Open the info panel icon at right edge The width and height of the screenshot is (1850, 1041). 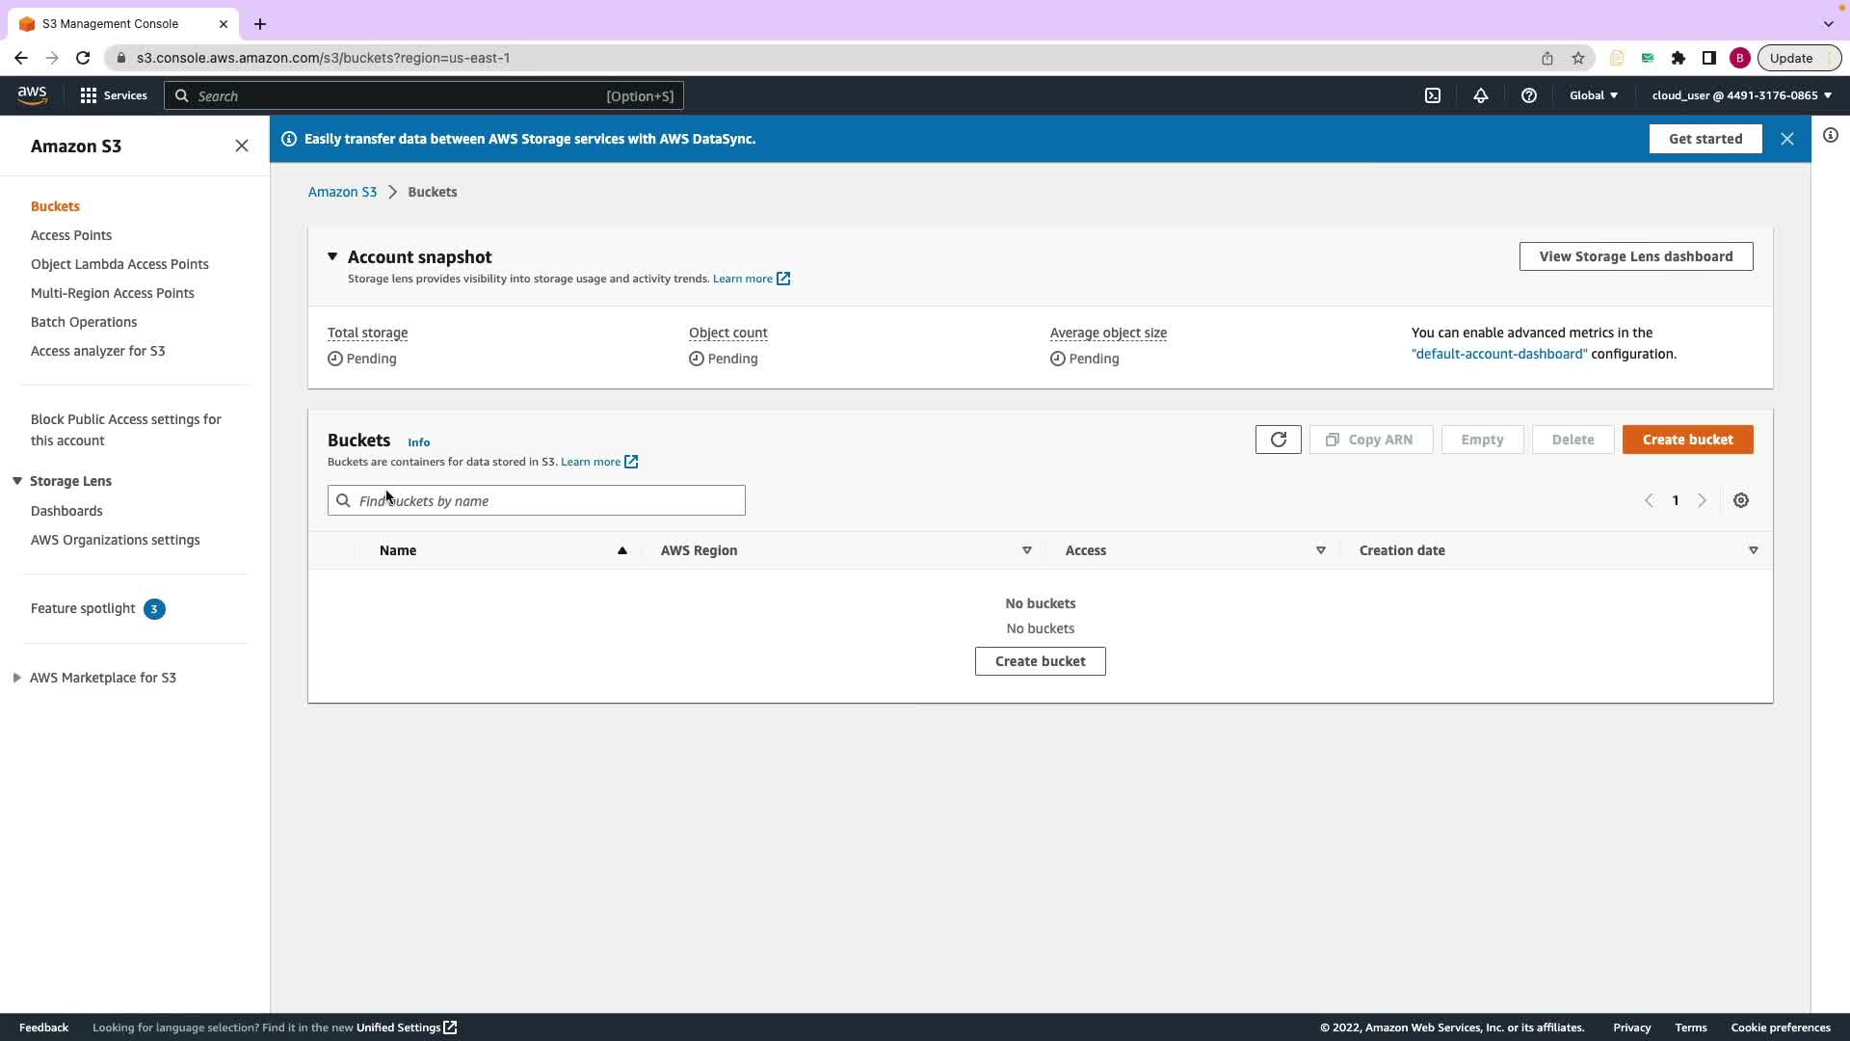pos(1831,135)
